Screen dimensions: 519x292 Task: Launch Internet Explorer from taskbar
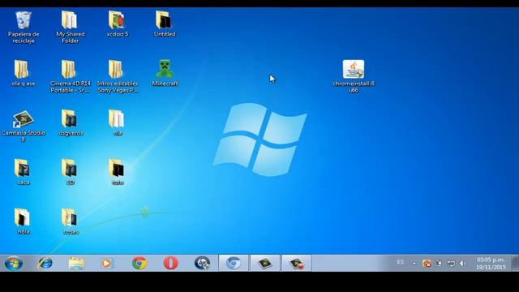click(45, 264)
